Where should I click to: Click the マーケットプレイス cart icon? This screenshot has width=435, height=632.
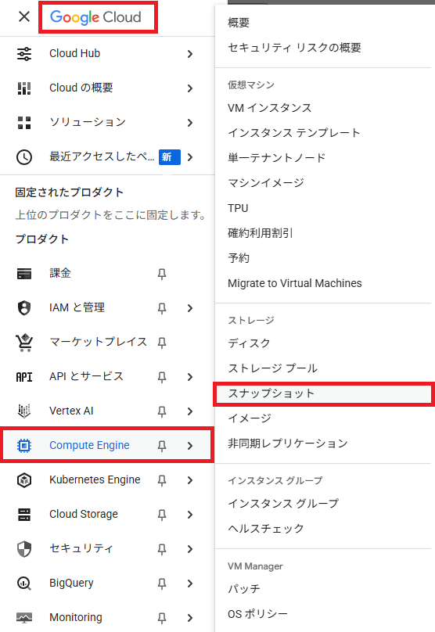coord(24,343)
